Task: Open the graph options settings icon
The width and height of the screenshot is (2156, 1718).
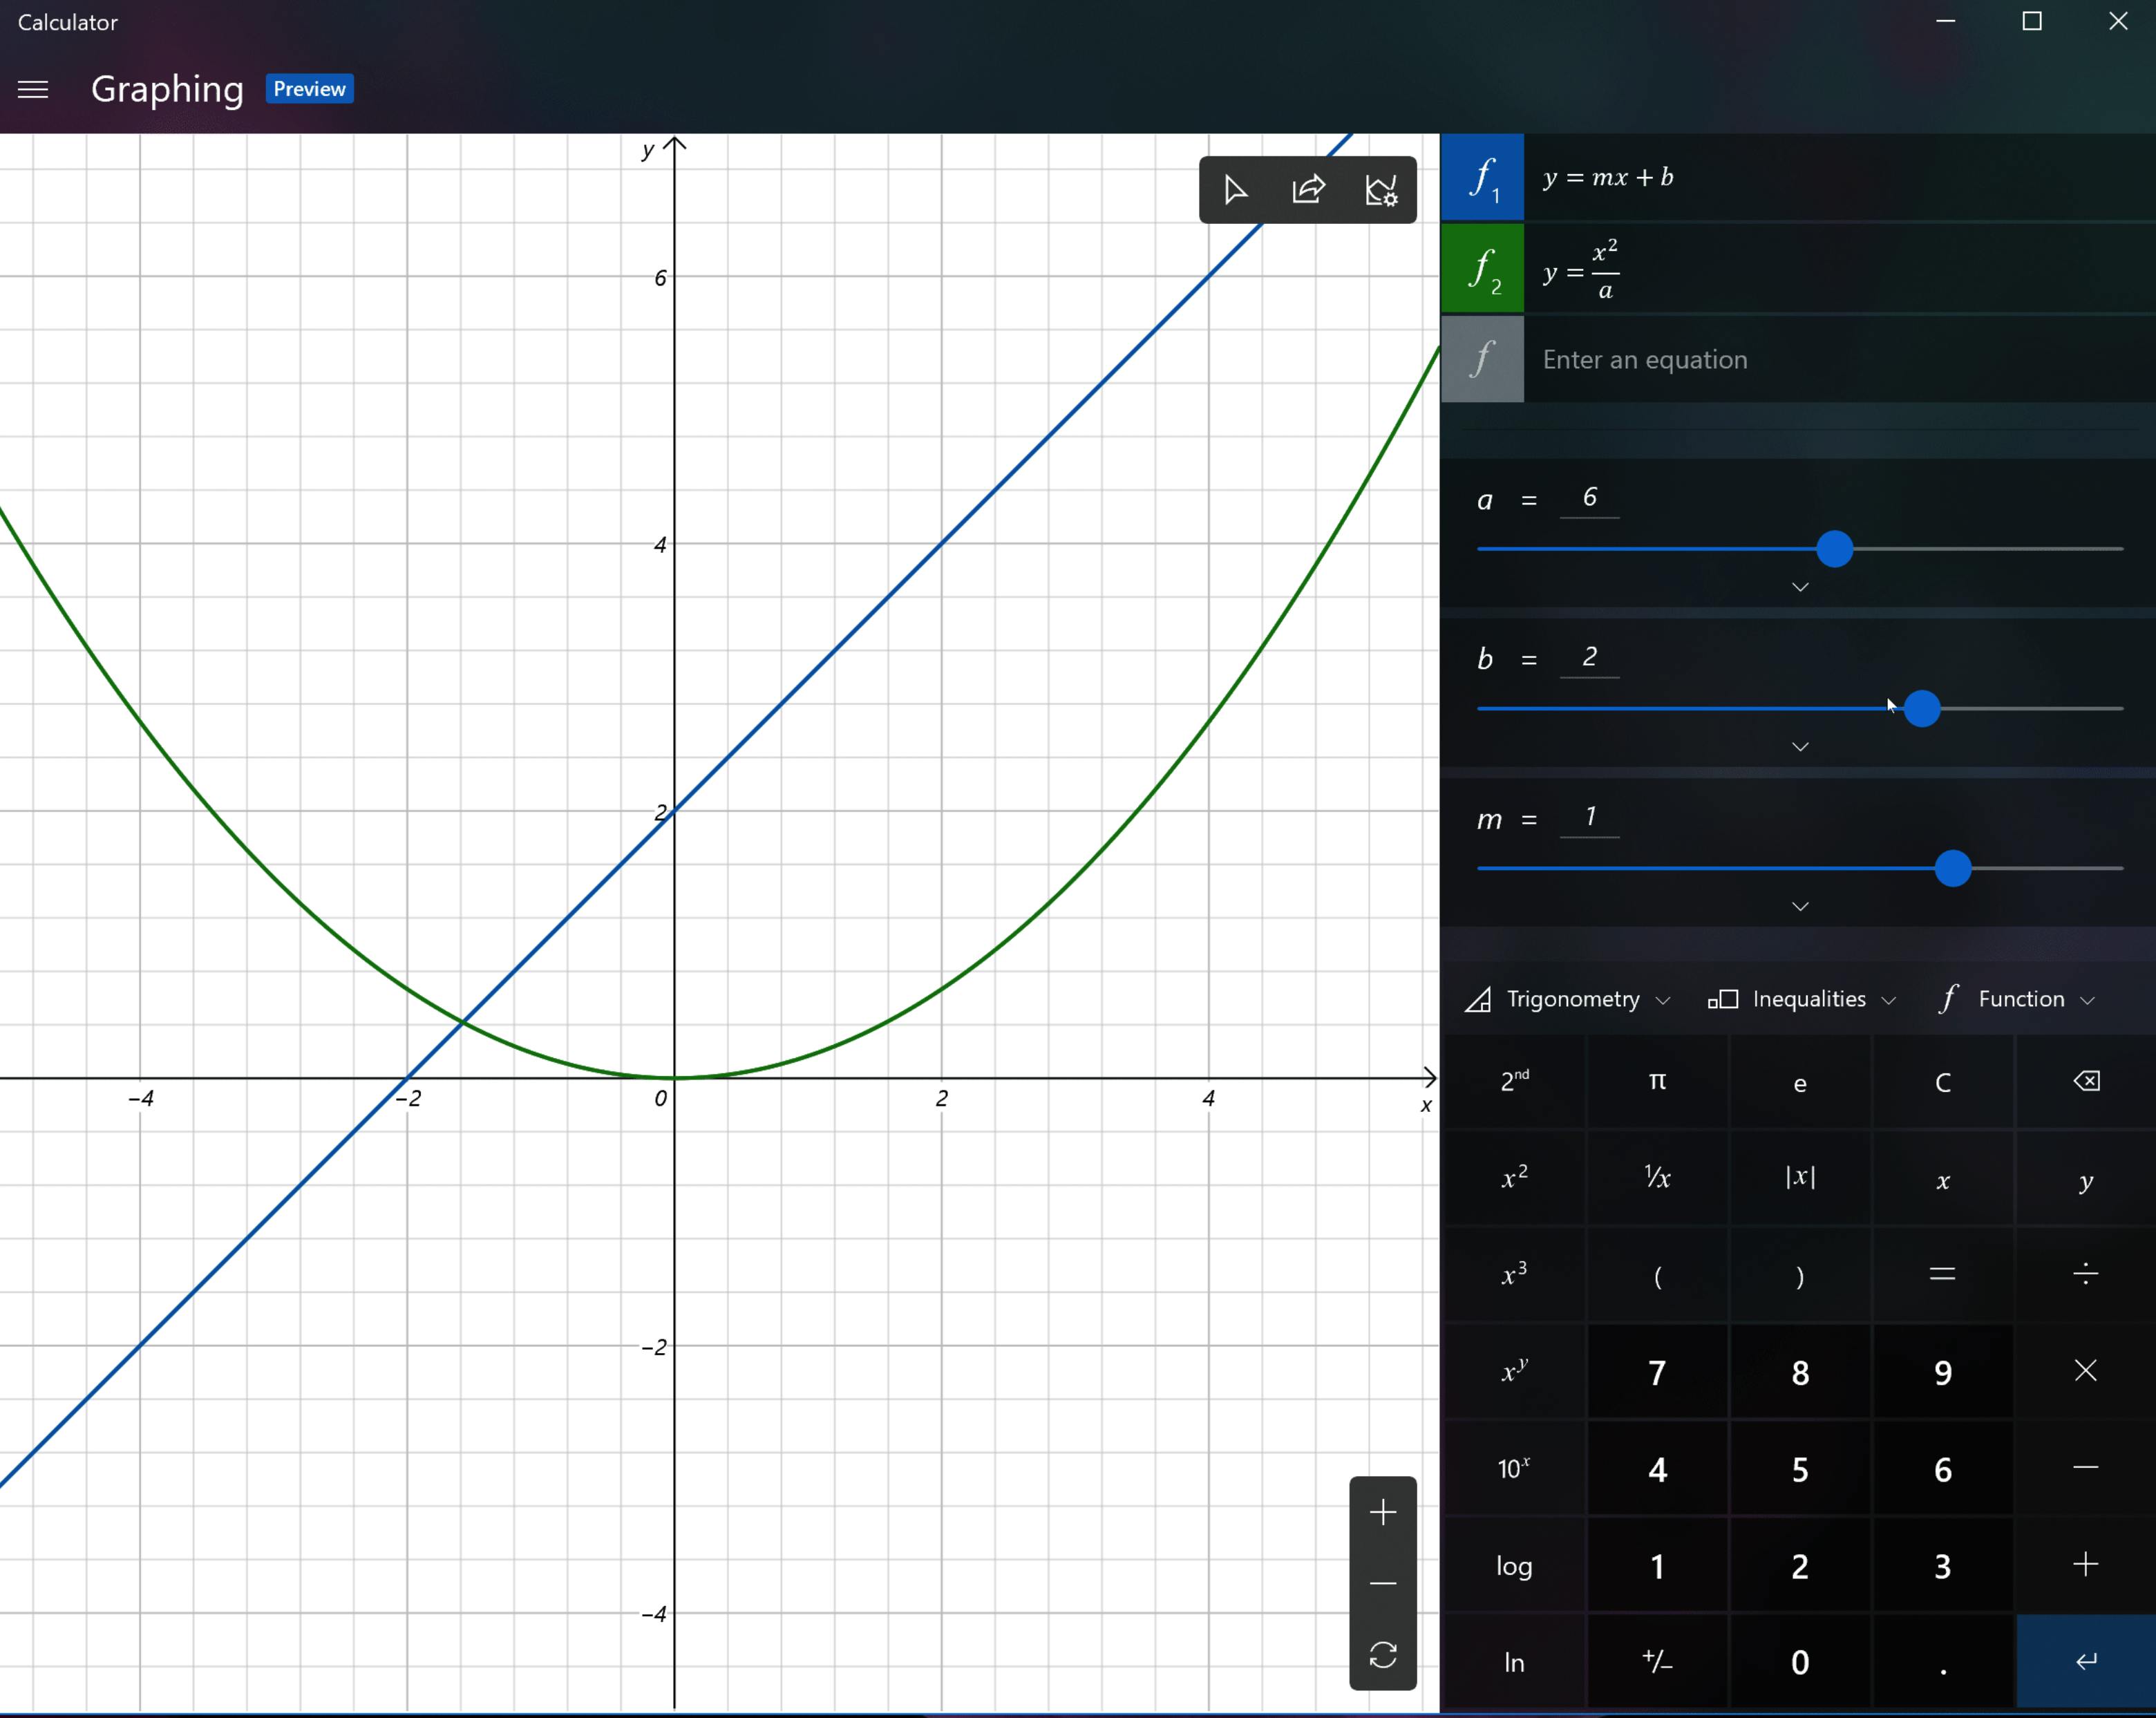Action: coord(1381,190)
